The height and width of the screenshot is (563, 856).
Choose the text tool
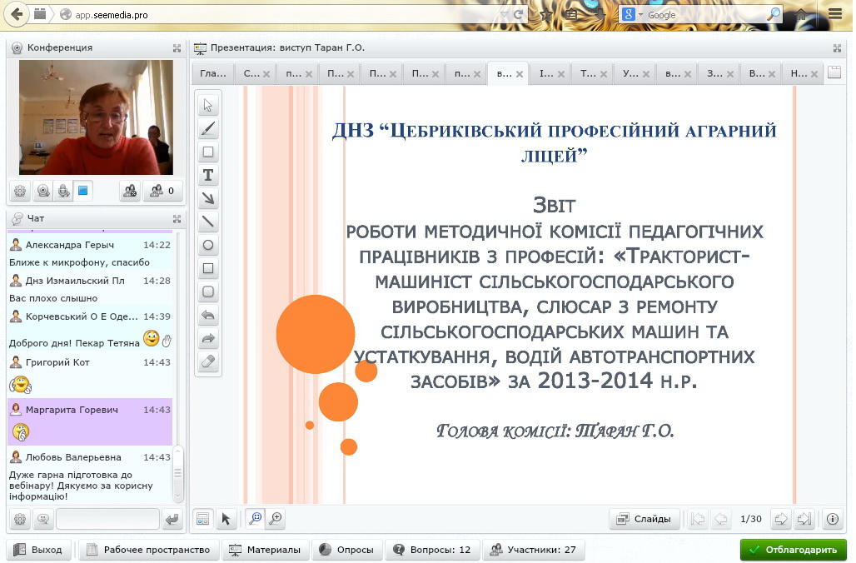208,175
